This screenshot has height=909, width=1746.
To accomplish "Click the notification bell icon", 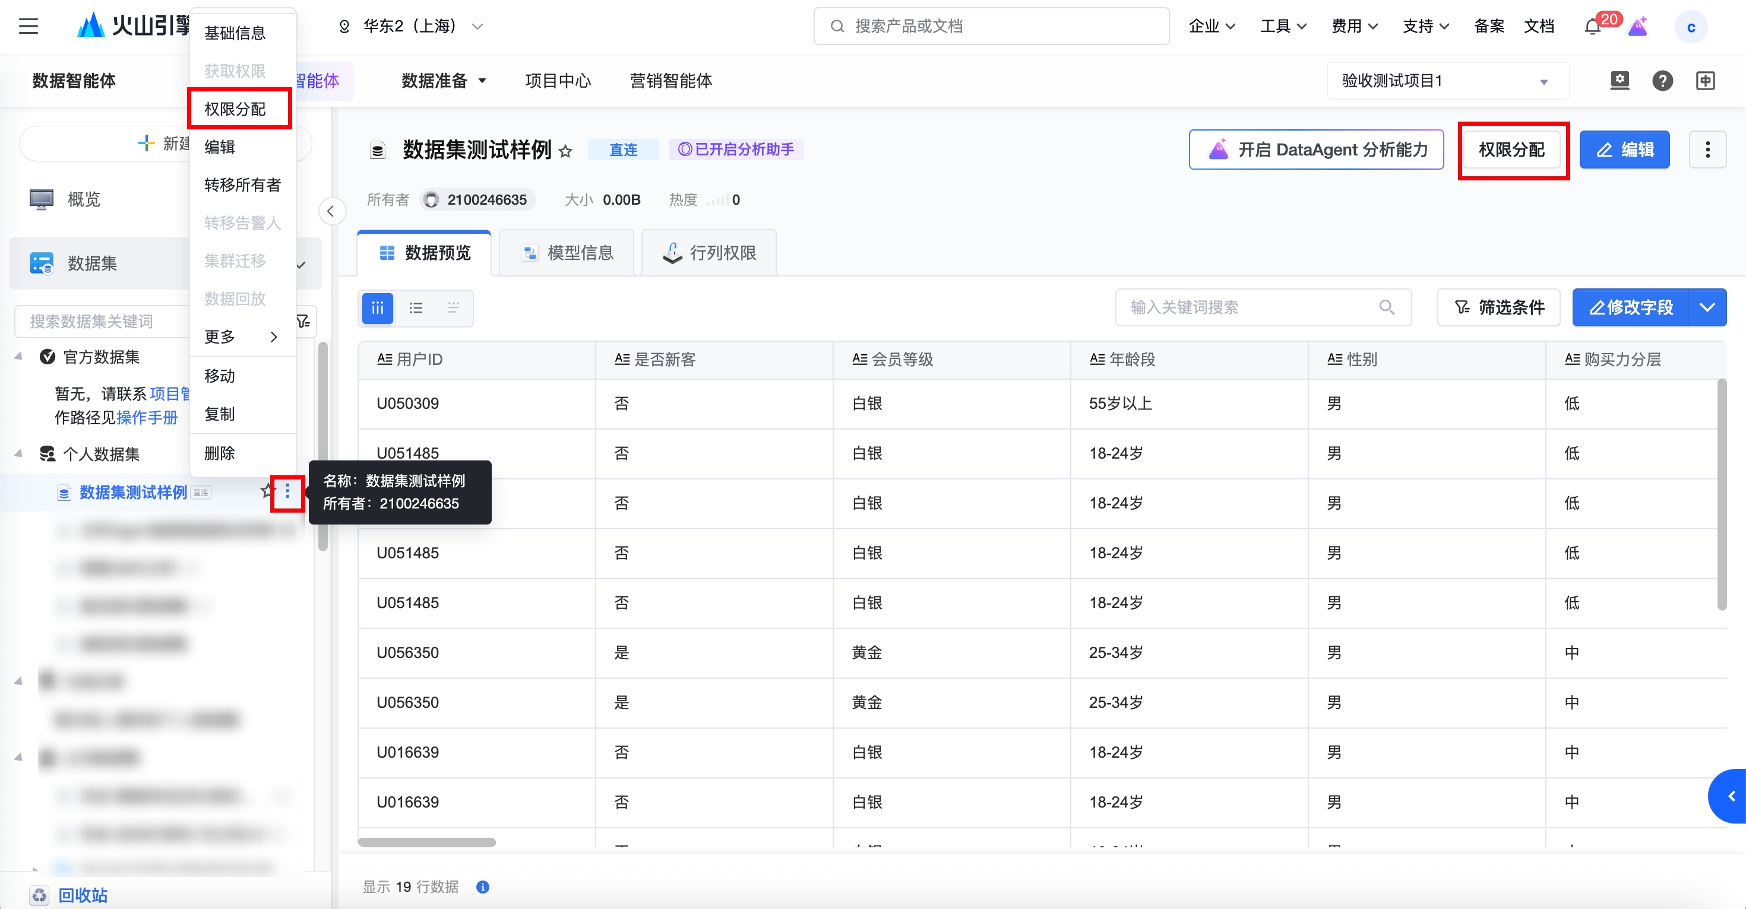I will (x=1592, y=27).
